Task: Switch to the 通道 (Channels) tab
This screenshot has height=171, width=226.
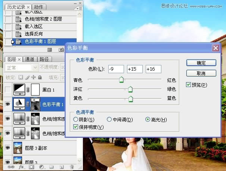Action: tap(30, 59)
